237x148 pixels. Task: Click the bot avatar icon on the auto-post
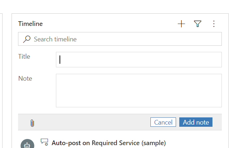point(27,144)
